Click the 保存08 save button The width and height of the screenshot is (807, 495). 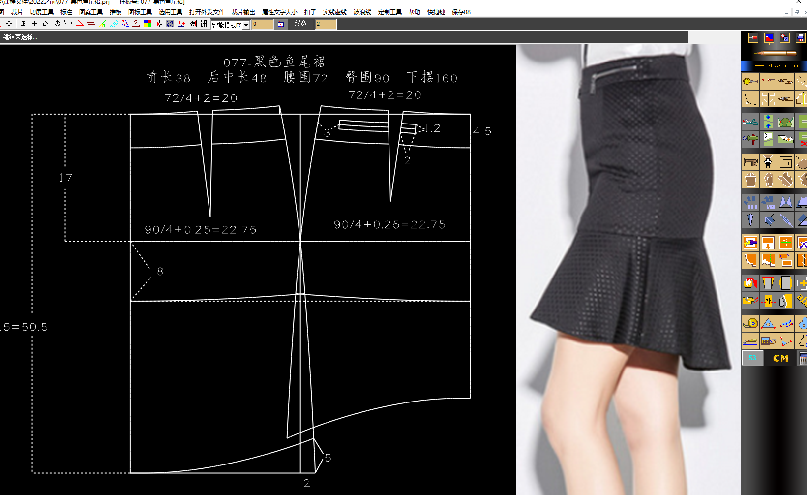(x=461, y=12)
